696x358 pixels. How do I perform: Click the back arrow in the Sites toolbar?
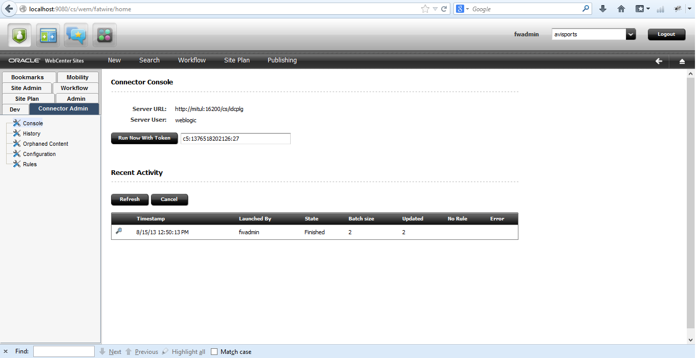(x=659, y=61)
